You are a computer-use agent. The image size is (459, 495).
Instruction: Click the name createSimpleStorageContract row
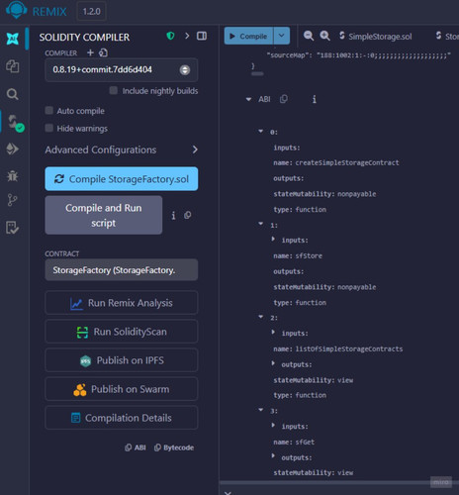pyautogui.click(x=336, y=162)
